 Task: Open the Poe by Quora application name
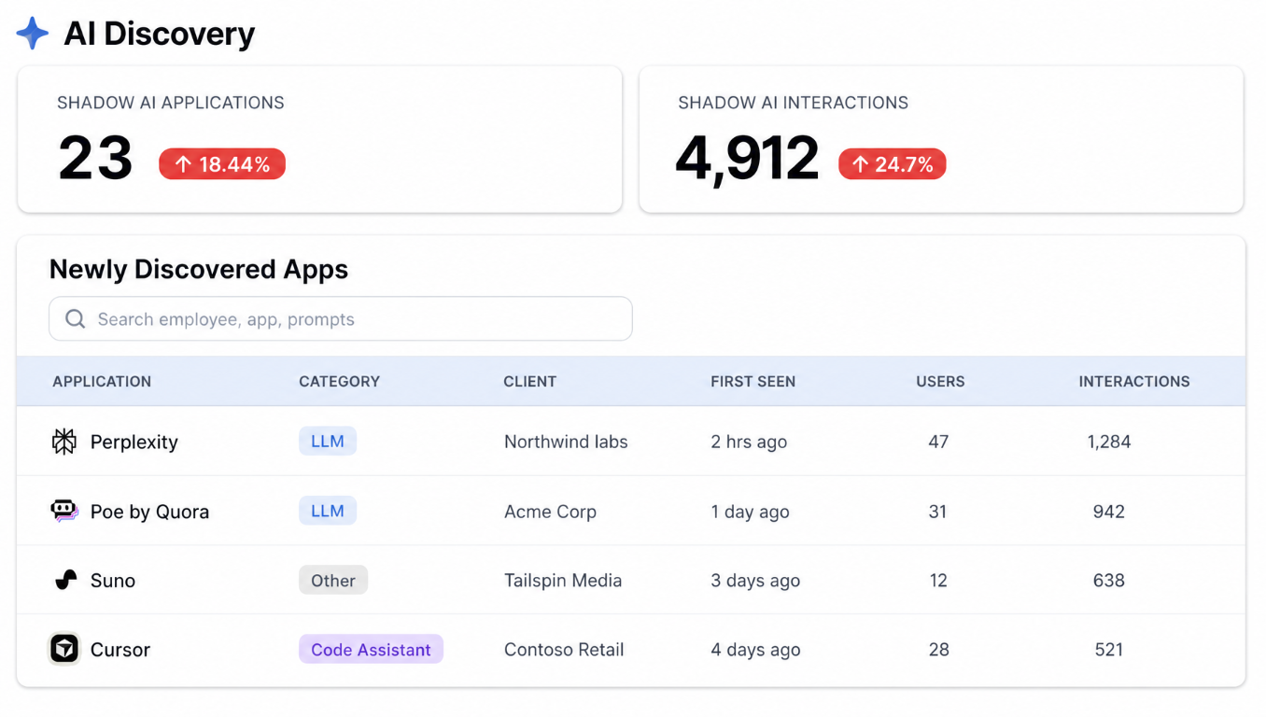point(149,512)
